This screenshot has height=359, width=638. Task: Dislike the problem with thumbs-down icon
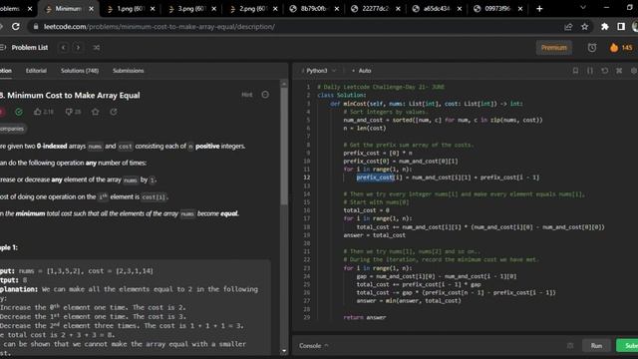pyautogui.click(x=69, y=112)
